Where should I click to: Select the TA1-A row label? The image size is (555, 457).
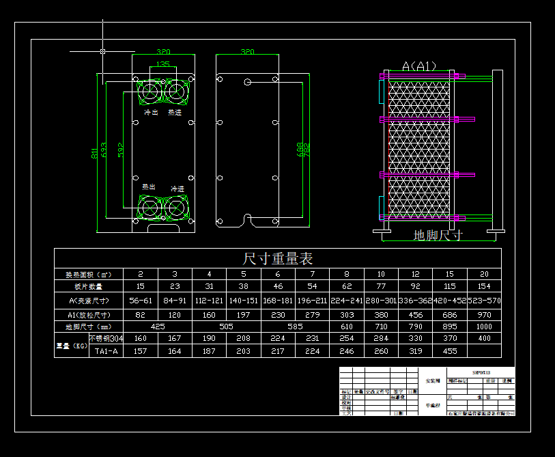point(106,351)
